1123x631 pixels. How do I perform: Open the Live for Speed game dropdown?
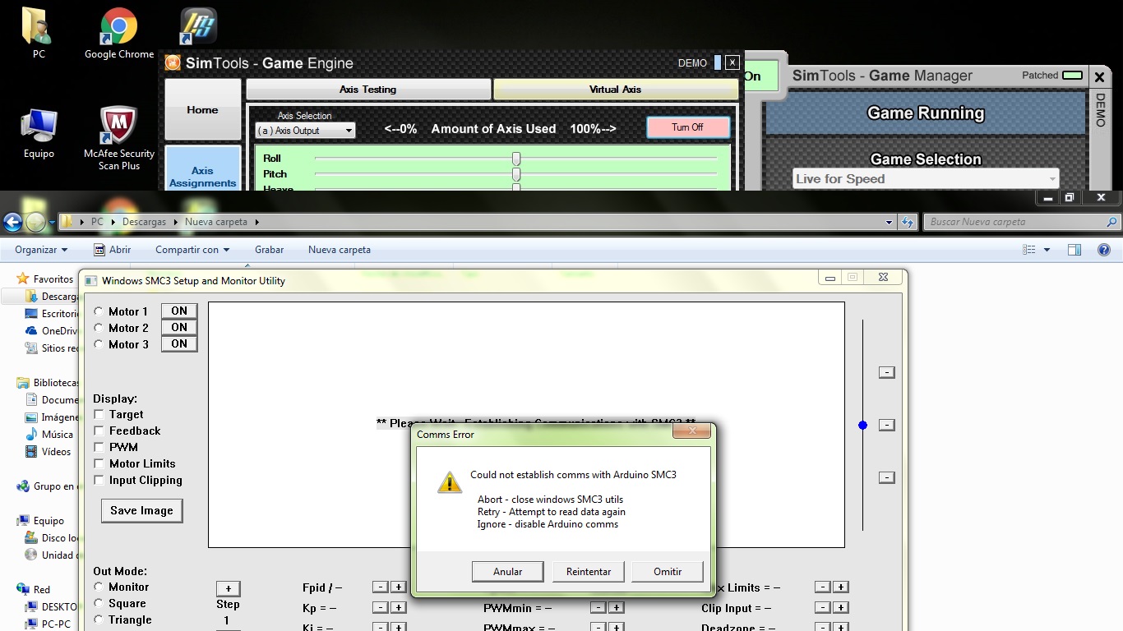pyautogui.click(x=926, y=179)
